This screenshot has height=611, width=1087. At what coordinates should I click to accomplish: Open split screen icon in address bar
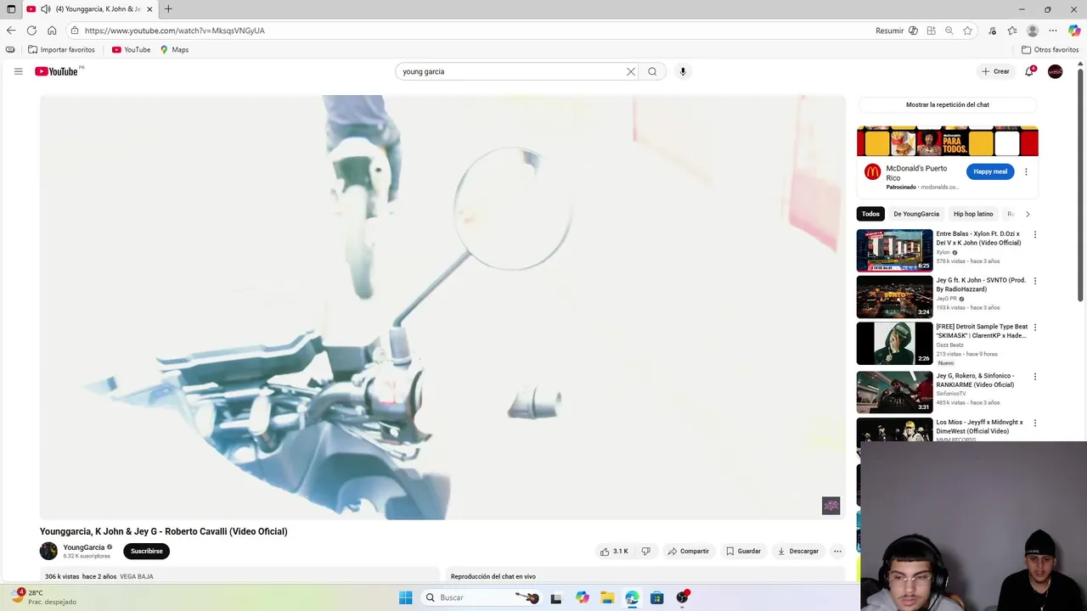[932, 31]
